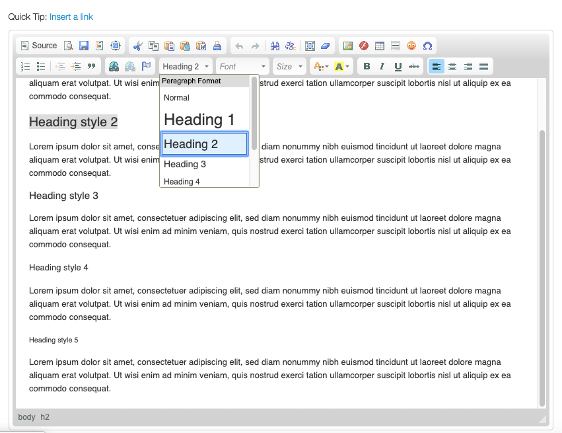Image resolution: width=562 pixels, height=433 pixels.
Task: Choose Normal paragraph format
Action: click(x=176, y=97)
